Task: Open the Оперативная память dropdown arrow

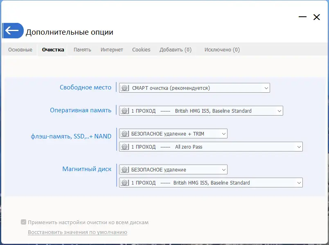Action: coord(279,111)
